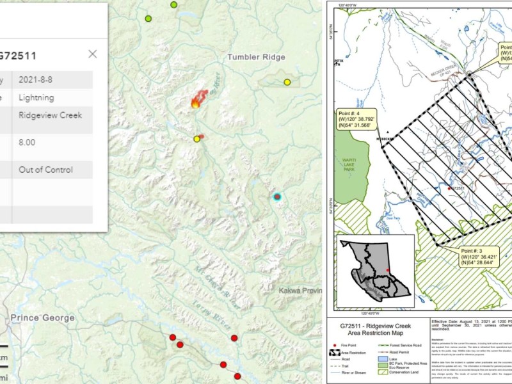The image size is (512, 384).
Task: Click the G72511 popup heading
Action: (18, 56)
